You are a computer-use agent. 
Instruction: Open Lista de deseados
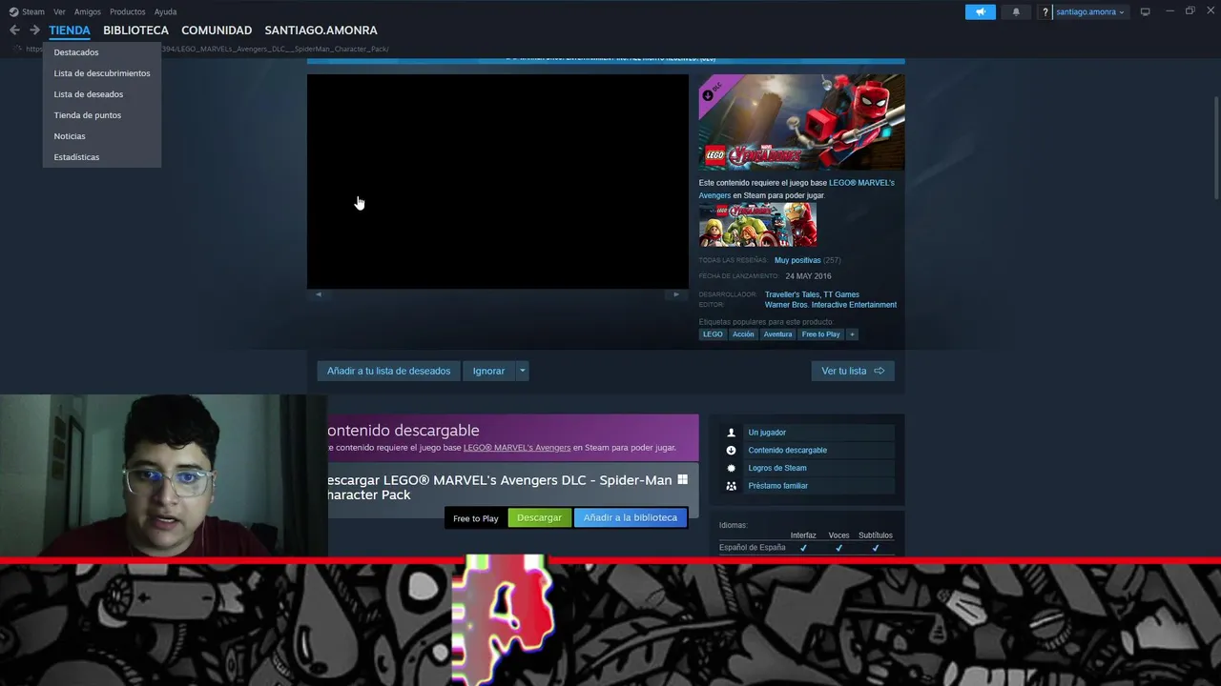[x=89, y=94]
